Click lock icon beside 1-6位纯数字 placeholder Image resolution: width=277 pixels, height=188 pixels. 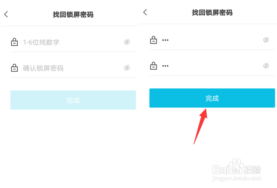[14, 42]
